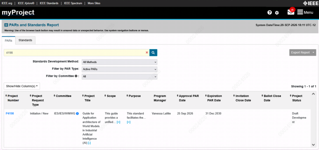Image resolution: width=319 pixels, height=150 pixels.
Task: Click the table scrollbar down arrow
Action: [313, 144]
